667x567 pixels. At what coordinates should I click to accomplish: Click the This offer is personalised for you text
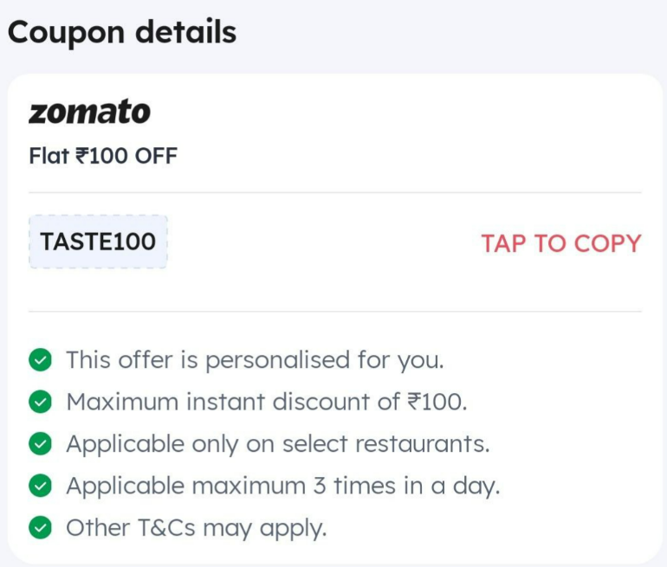point(256,360)
